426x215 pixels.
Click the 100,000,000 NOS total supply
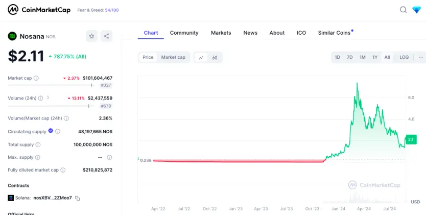(x=93, y=145)
